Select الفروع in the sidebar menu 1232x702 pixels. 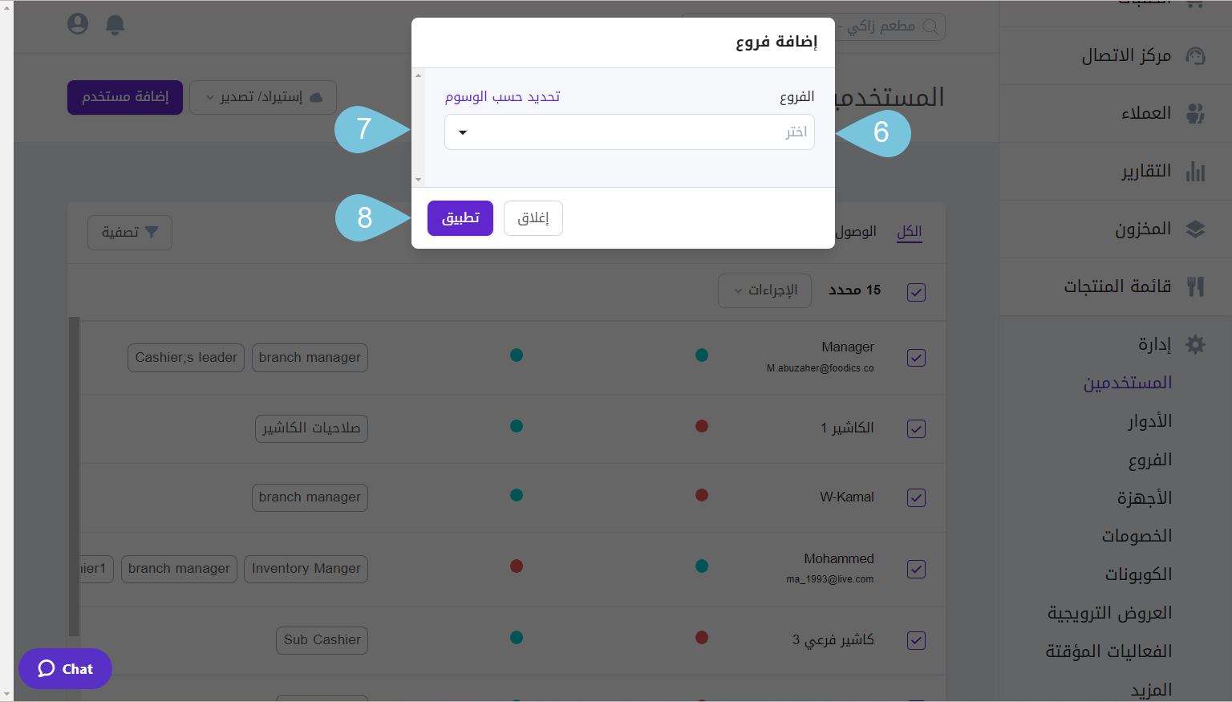pos(1150,459)
